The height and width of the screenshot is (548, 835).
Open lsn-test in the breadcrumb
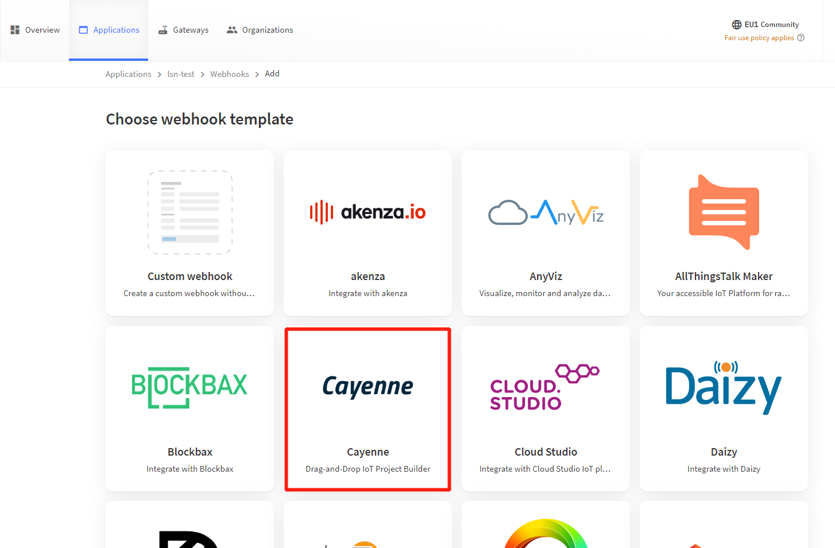click(x=181, y=74)
